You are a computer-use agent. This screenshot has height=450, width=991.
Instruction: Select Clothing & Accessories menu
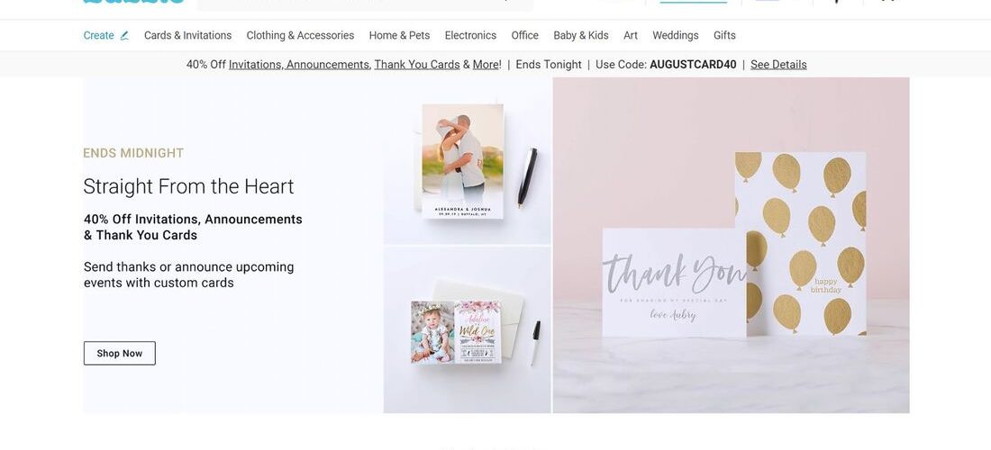coord(300,35)
